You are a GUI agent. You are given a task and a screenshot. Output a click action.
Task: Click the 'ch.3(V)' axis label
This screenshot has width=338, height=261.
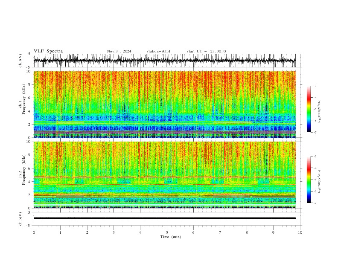pos(20,219)
